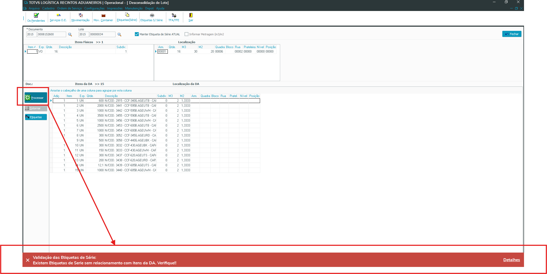The image size is (547, 274).
Task: Open Etiquetas(Série) from the toolbar
Action: [127, 17]
